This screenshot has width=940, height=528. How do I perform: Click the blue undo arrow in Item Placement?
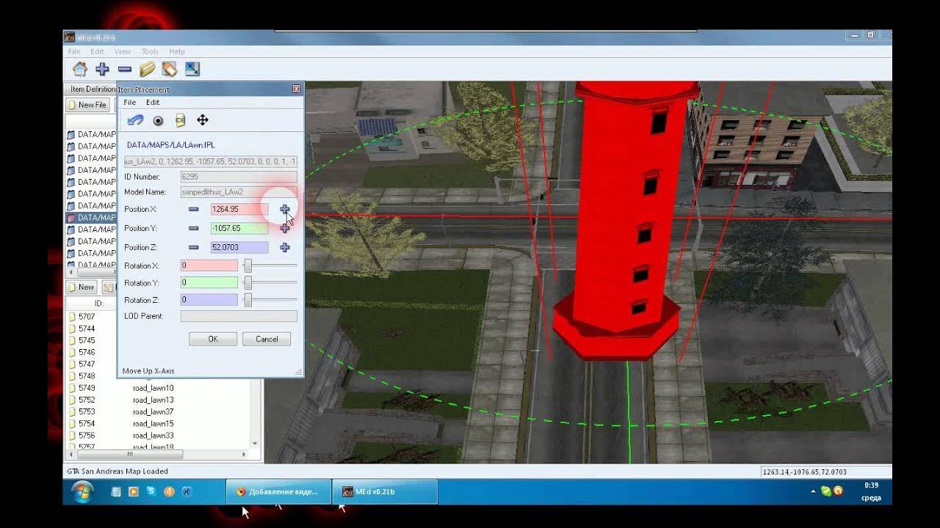(135, 120)
